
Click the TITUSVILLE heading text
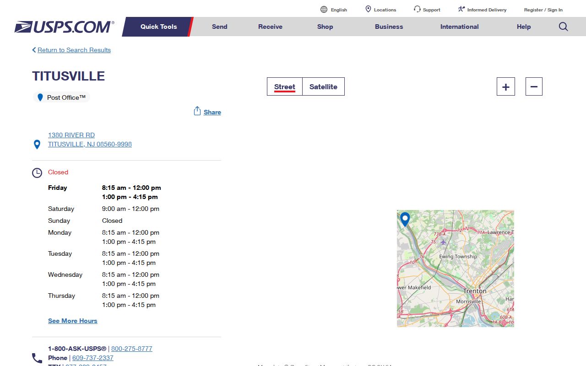(69, 76)
